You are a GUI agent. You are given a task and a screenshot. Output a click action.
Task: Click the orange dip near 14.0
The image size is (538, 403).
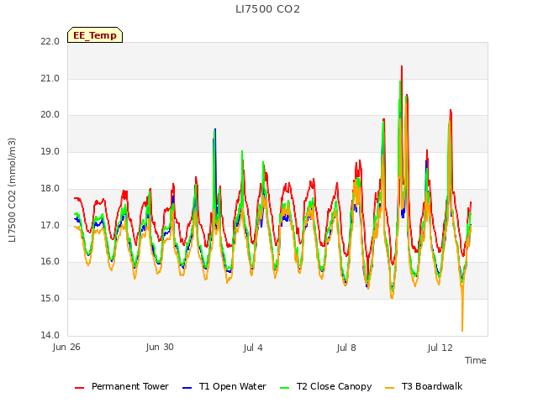click(462, 329)
